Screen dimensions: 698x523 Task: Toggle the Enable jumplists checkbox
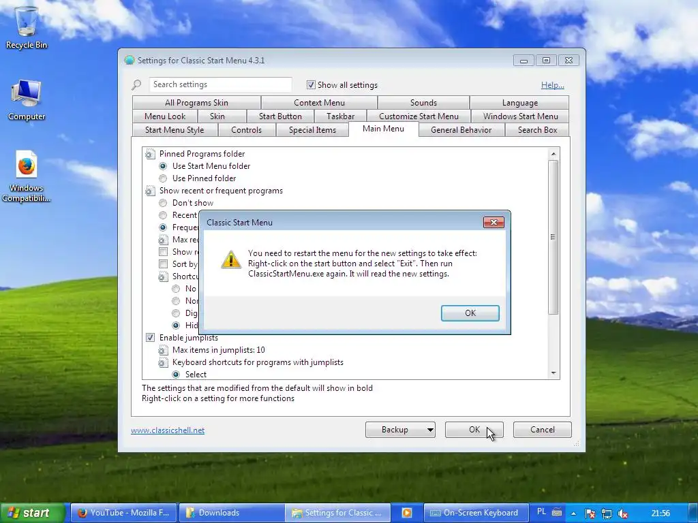coord(151,338)
